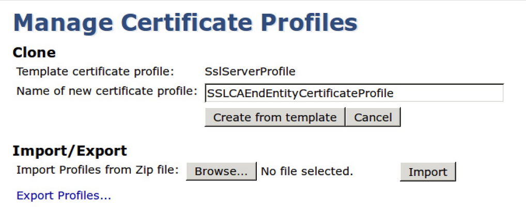
Task: Select the SslServerProfile template name text
Action: [x=250, y=71]
